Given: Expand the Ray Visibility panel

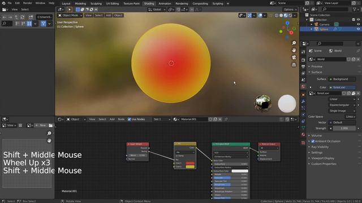Looking at the screenshot, I should coord(320,147).
